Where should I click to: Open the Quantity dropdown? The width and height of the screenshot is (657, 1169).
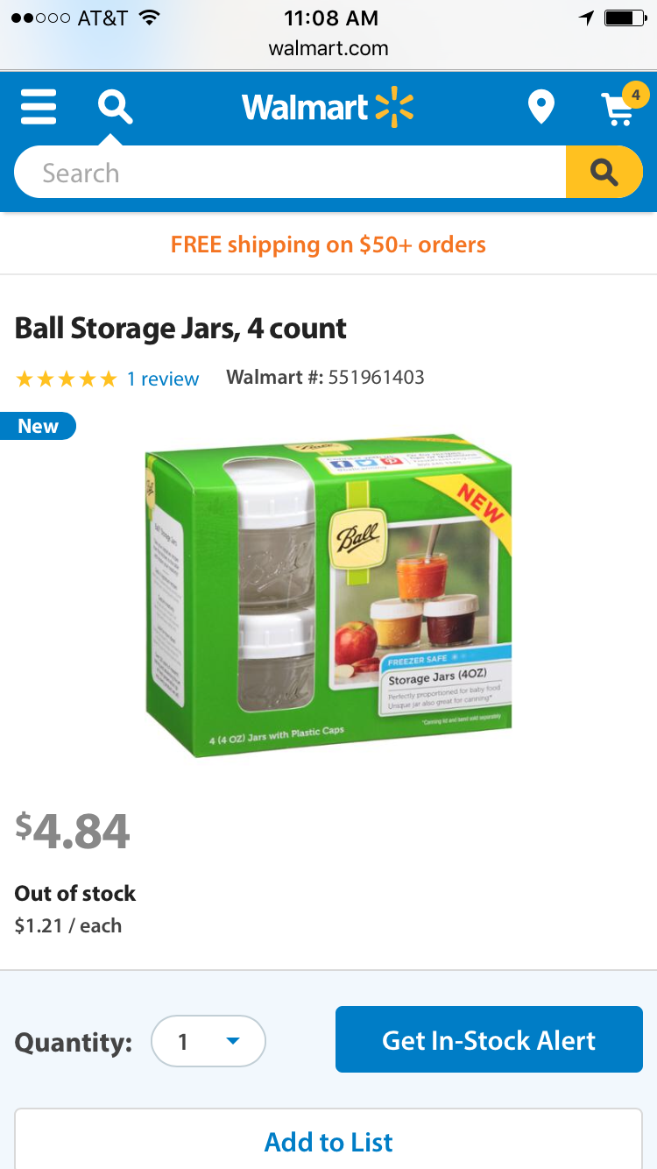[208, 1041]
